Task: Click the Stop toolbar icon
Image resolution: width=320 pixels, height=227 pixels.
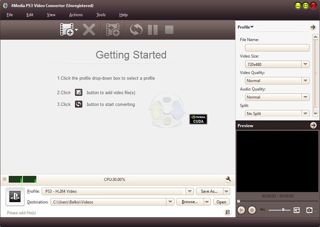Action: [169, 30]
